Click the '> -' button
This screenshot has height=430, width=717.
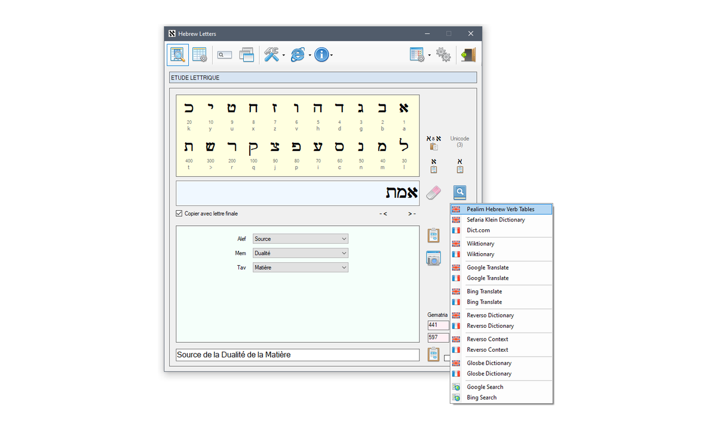(412, 214)
